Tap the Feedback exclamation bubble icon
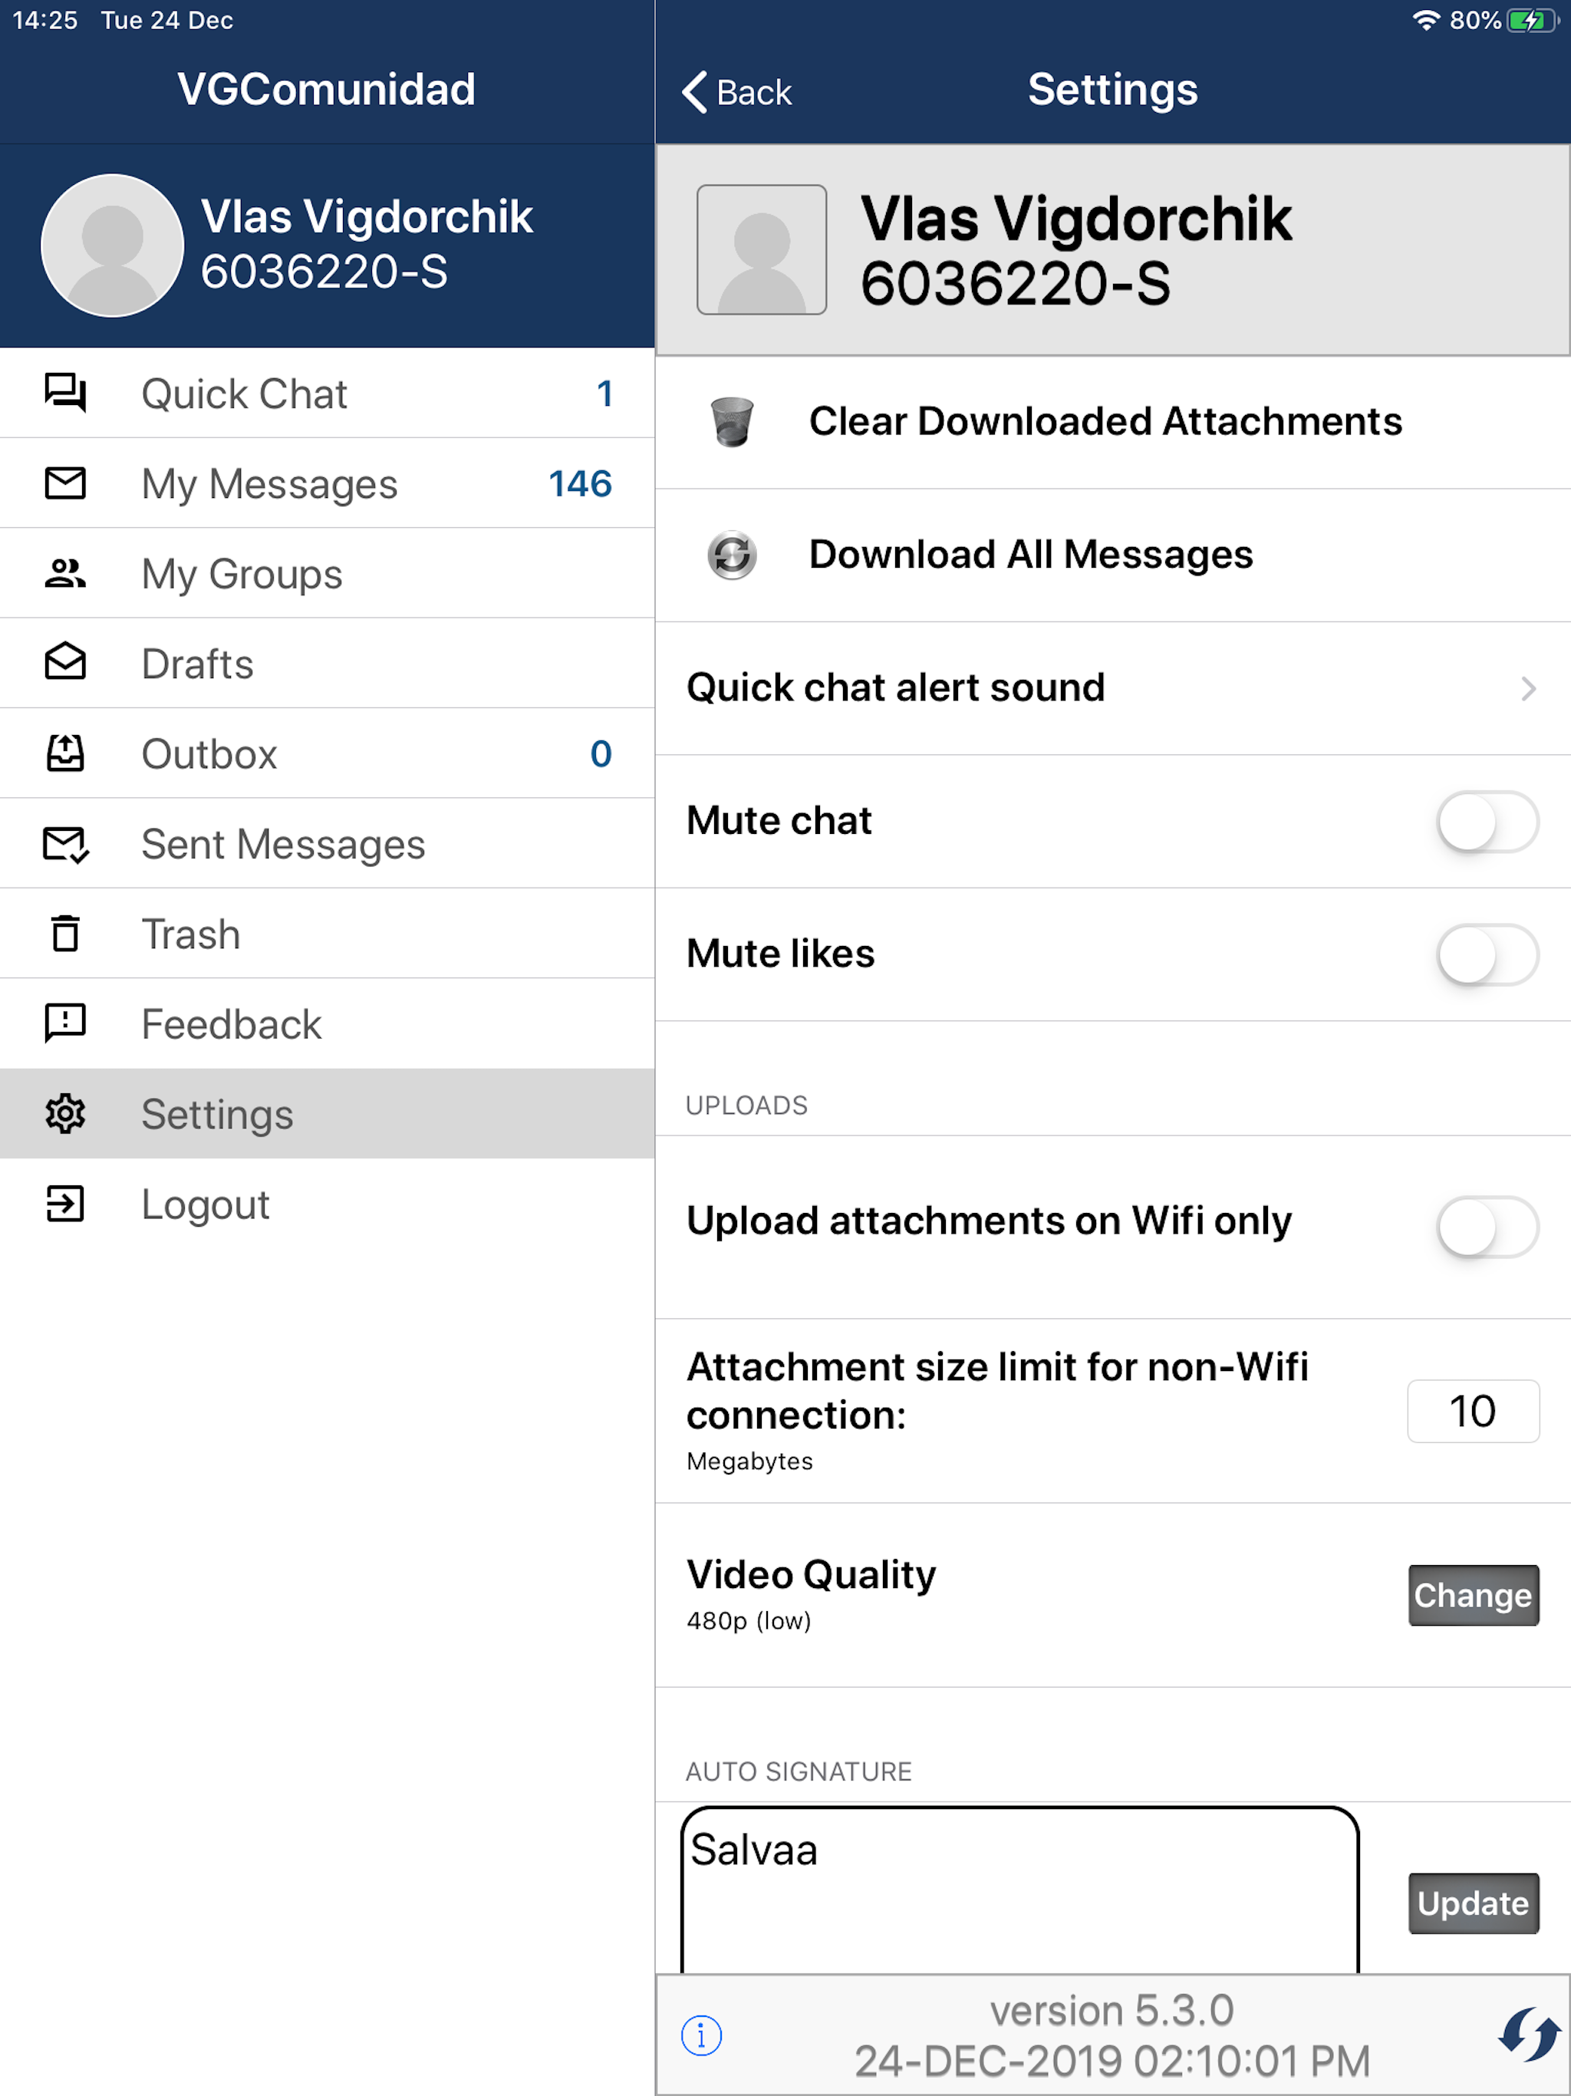 tap(65, 1023)
